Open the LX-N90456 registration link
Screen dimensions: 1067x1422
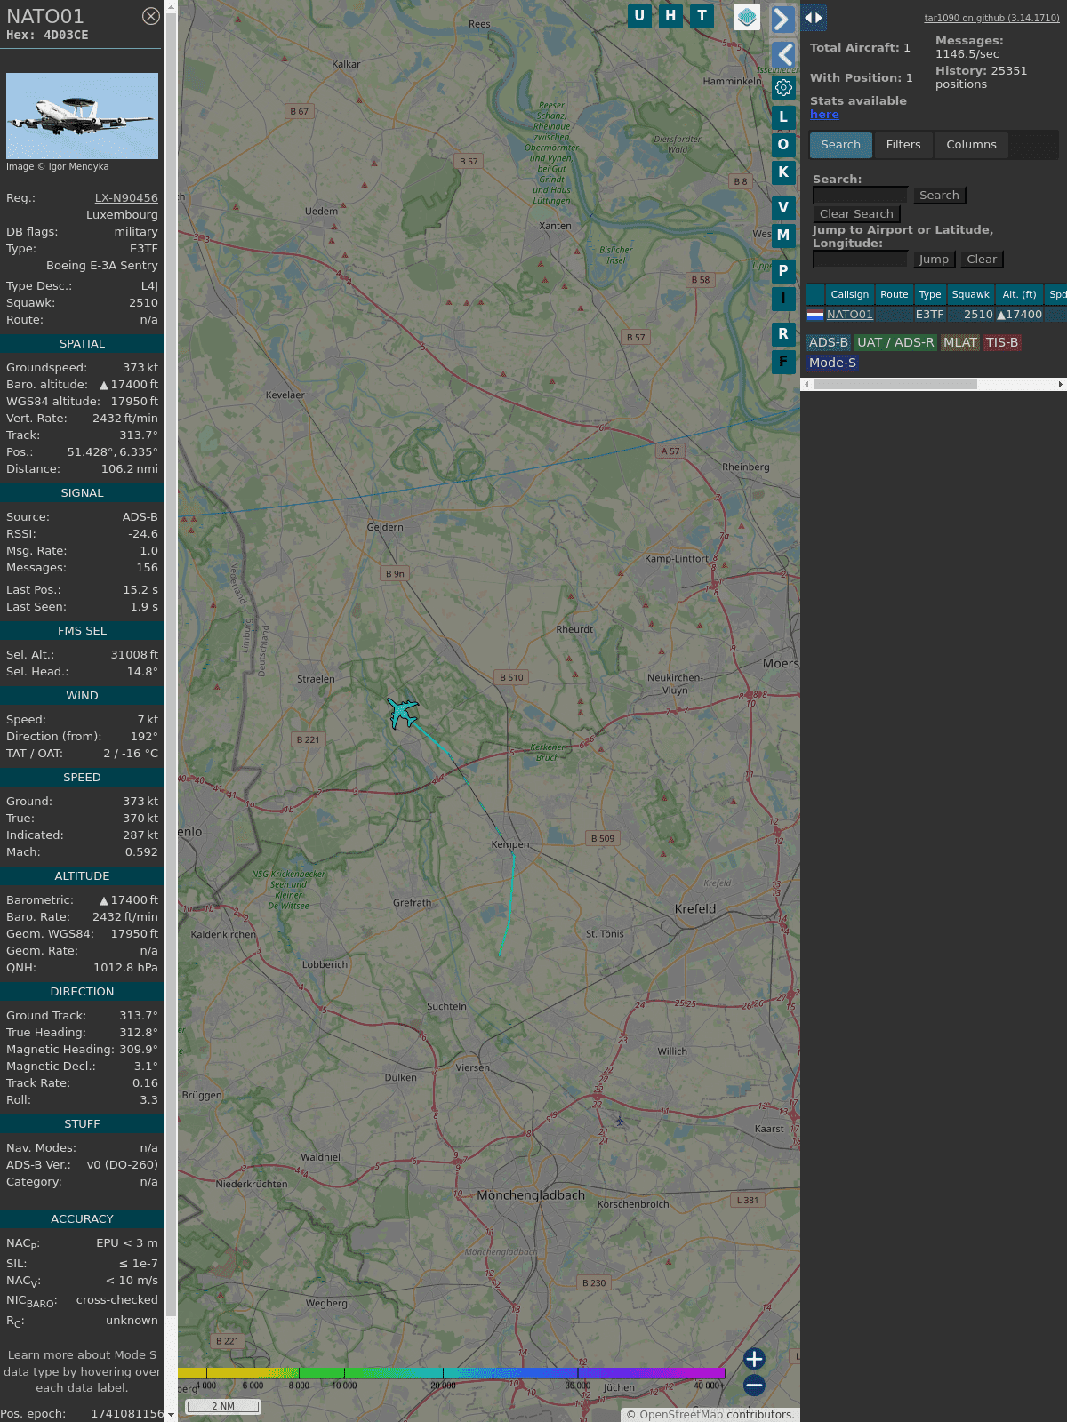pos(126,198)
